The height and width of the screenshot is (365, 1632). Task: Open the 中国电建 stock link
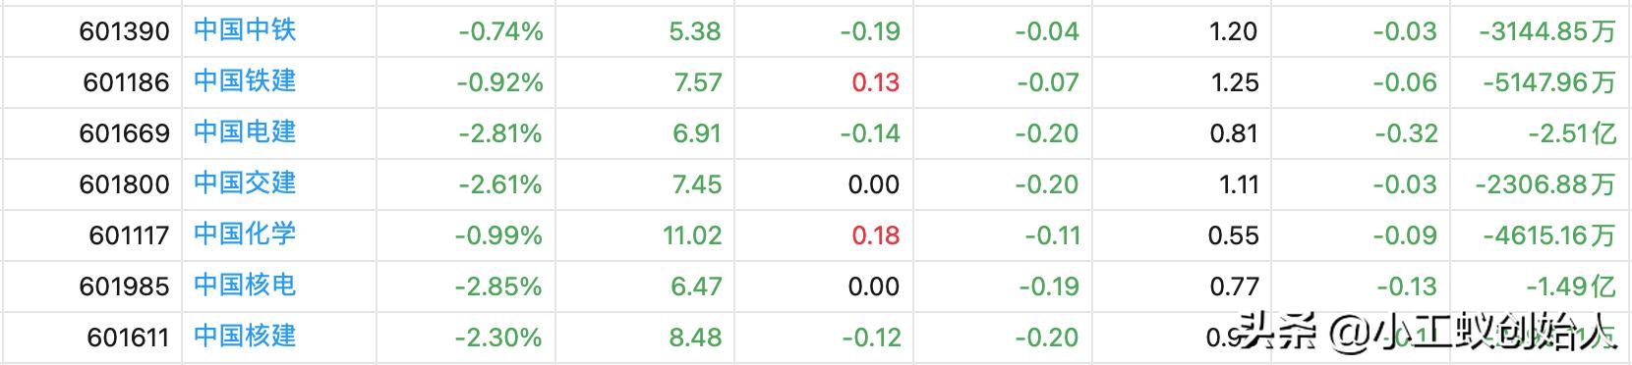point(245,132)
